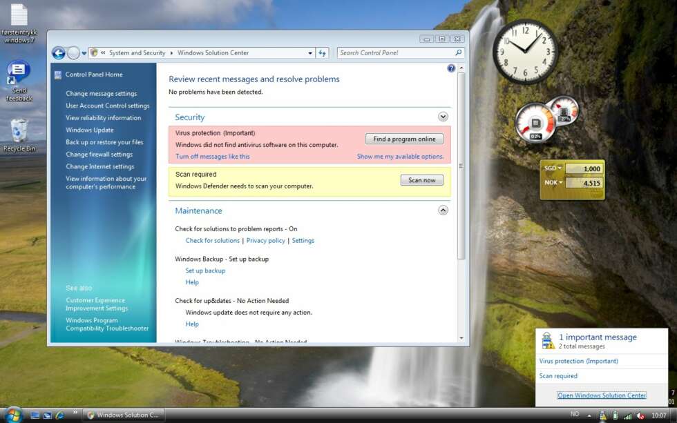The width and height of the screenshot is (677, 423).
Task: Click Set up backup link
Action: [205, 270]
